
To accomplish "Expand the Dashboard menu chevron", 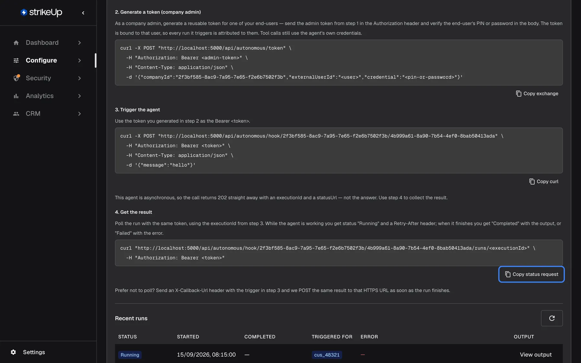I will pyautogui.click(x=79, y=43).
